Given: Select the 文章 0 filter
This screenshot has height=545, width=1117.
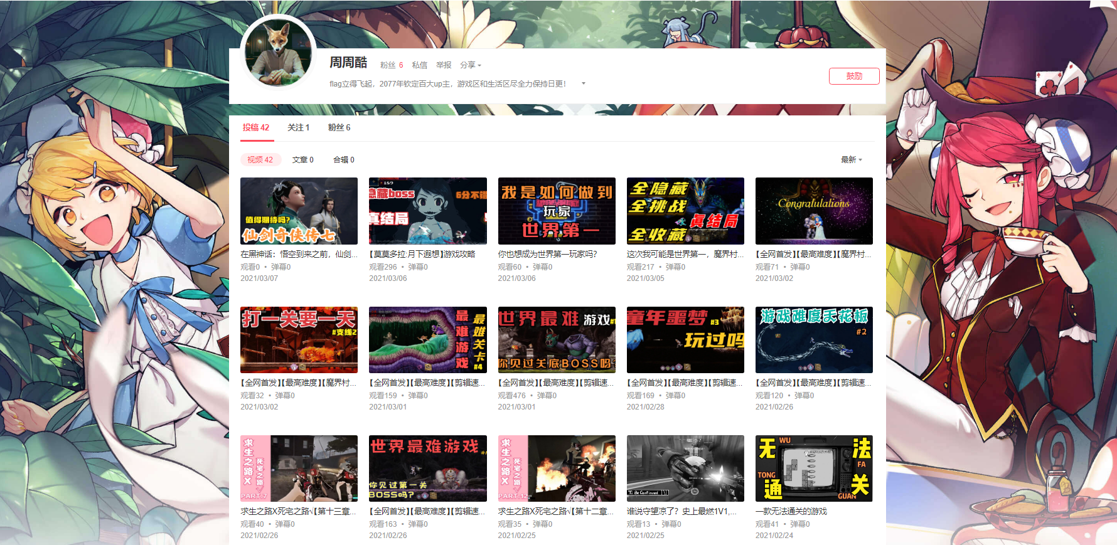Looking at the screenshot, I should click(303, 160).
